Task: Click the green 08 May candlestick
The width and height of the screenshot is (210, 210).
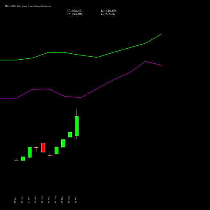Action: point(70,134)
